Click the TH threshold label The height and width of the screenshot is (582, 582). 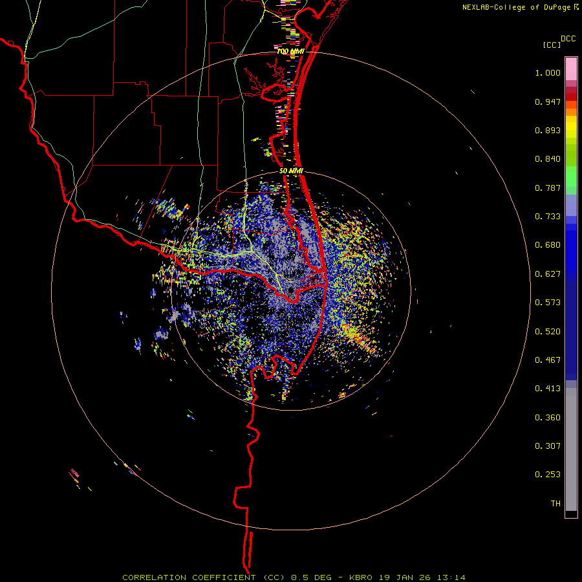point(555,504)
